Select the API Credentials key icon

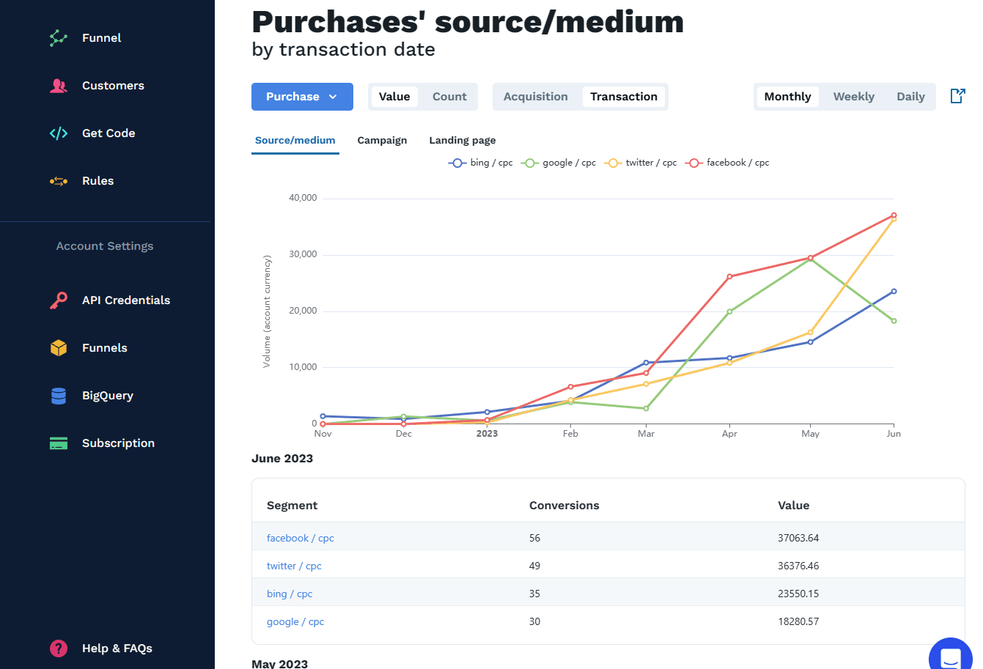[x=58, y=300]
